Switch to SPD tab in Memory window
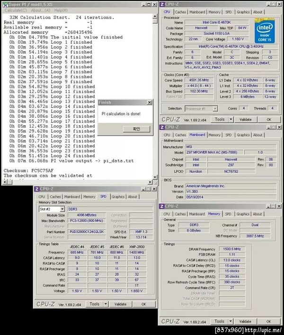The width and height of the screenshot is (284, 335). click(x=228, y=214)
